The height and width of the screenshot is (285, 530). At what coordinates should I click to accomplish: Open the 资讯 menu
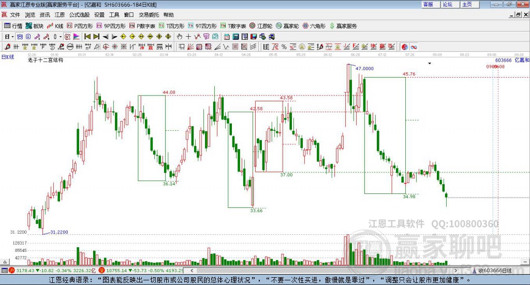pos(45,15)
